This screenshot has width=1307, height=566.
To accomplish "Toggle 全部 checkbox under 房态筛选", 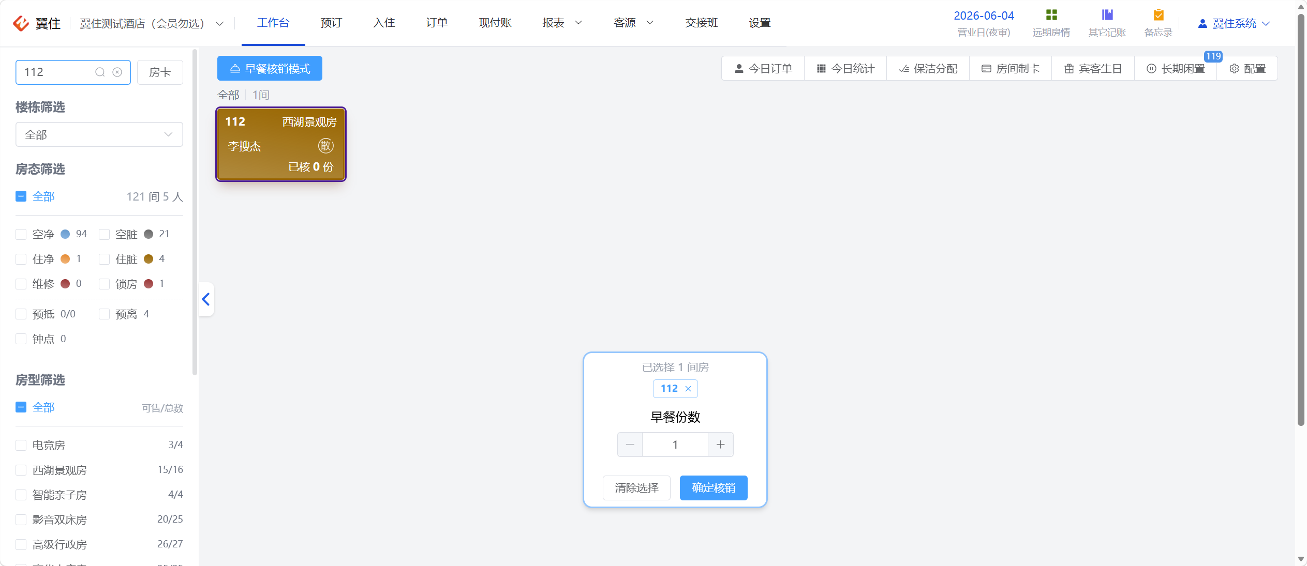I will tap(21, 196).
